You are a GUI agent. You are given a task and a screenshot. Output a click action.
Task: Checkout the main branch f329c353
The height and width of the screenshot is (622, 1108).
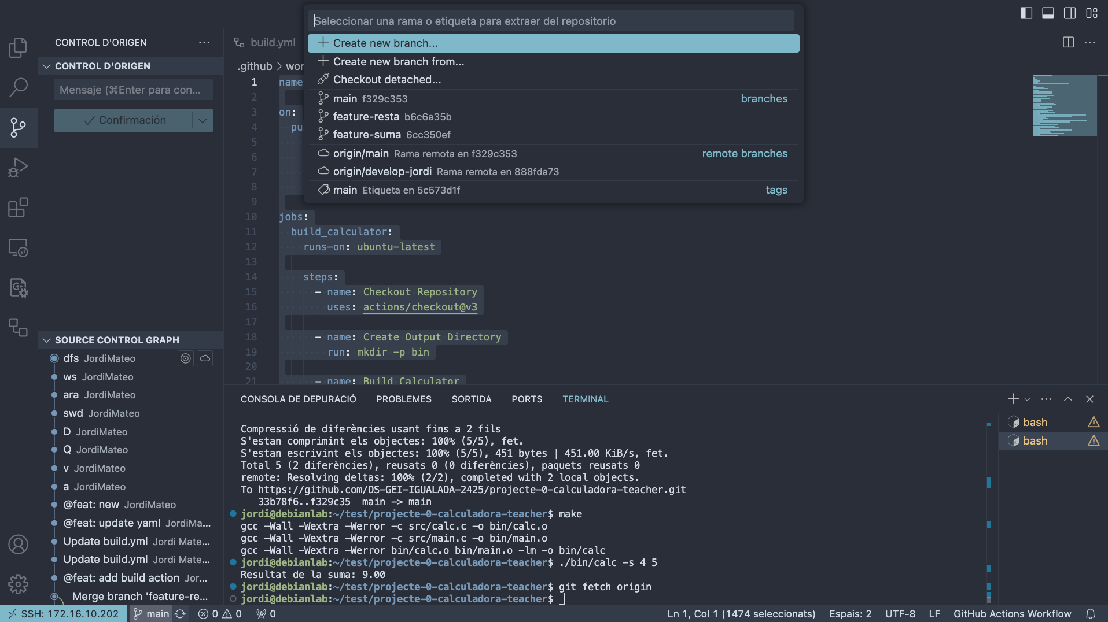(553, 99)
